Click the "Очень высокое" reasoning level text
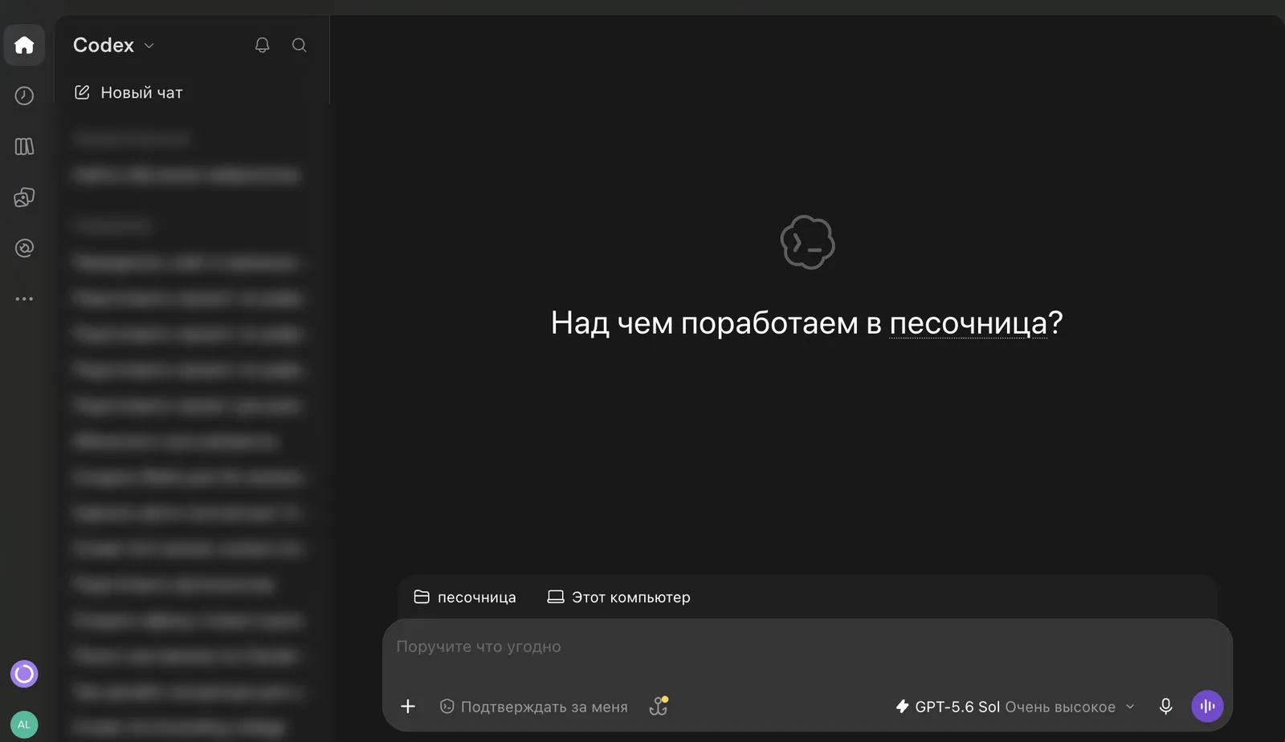This screenshot has height=742, width=1285. [1060, 707]
